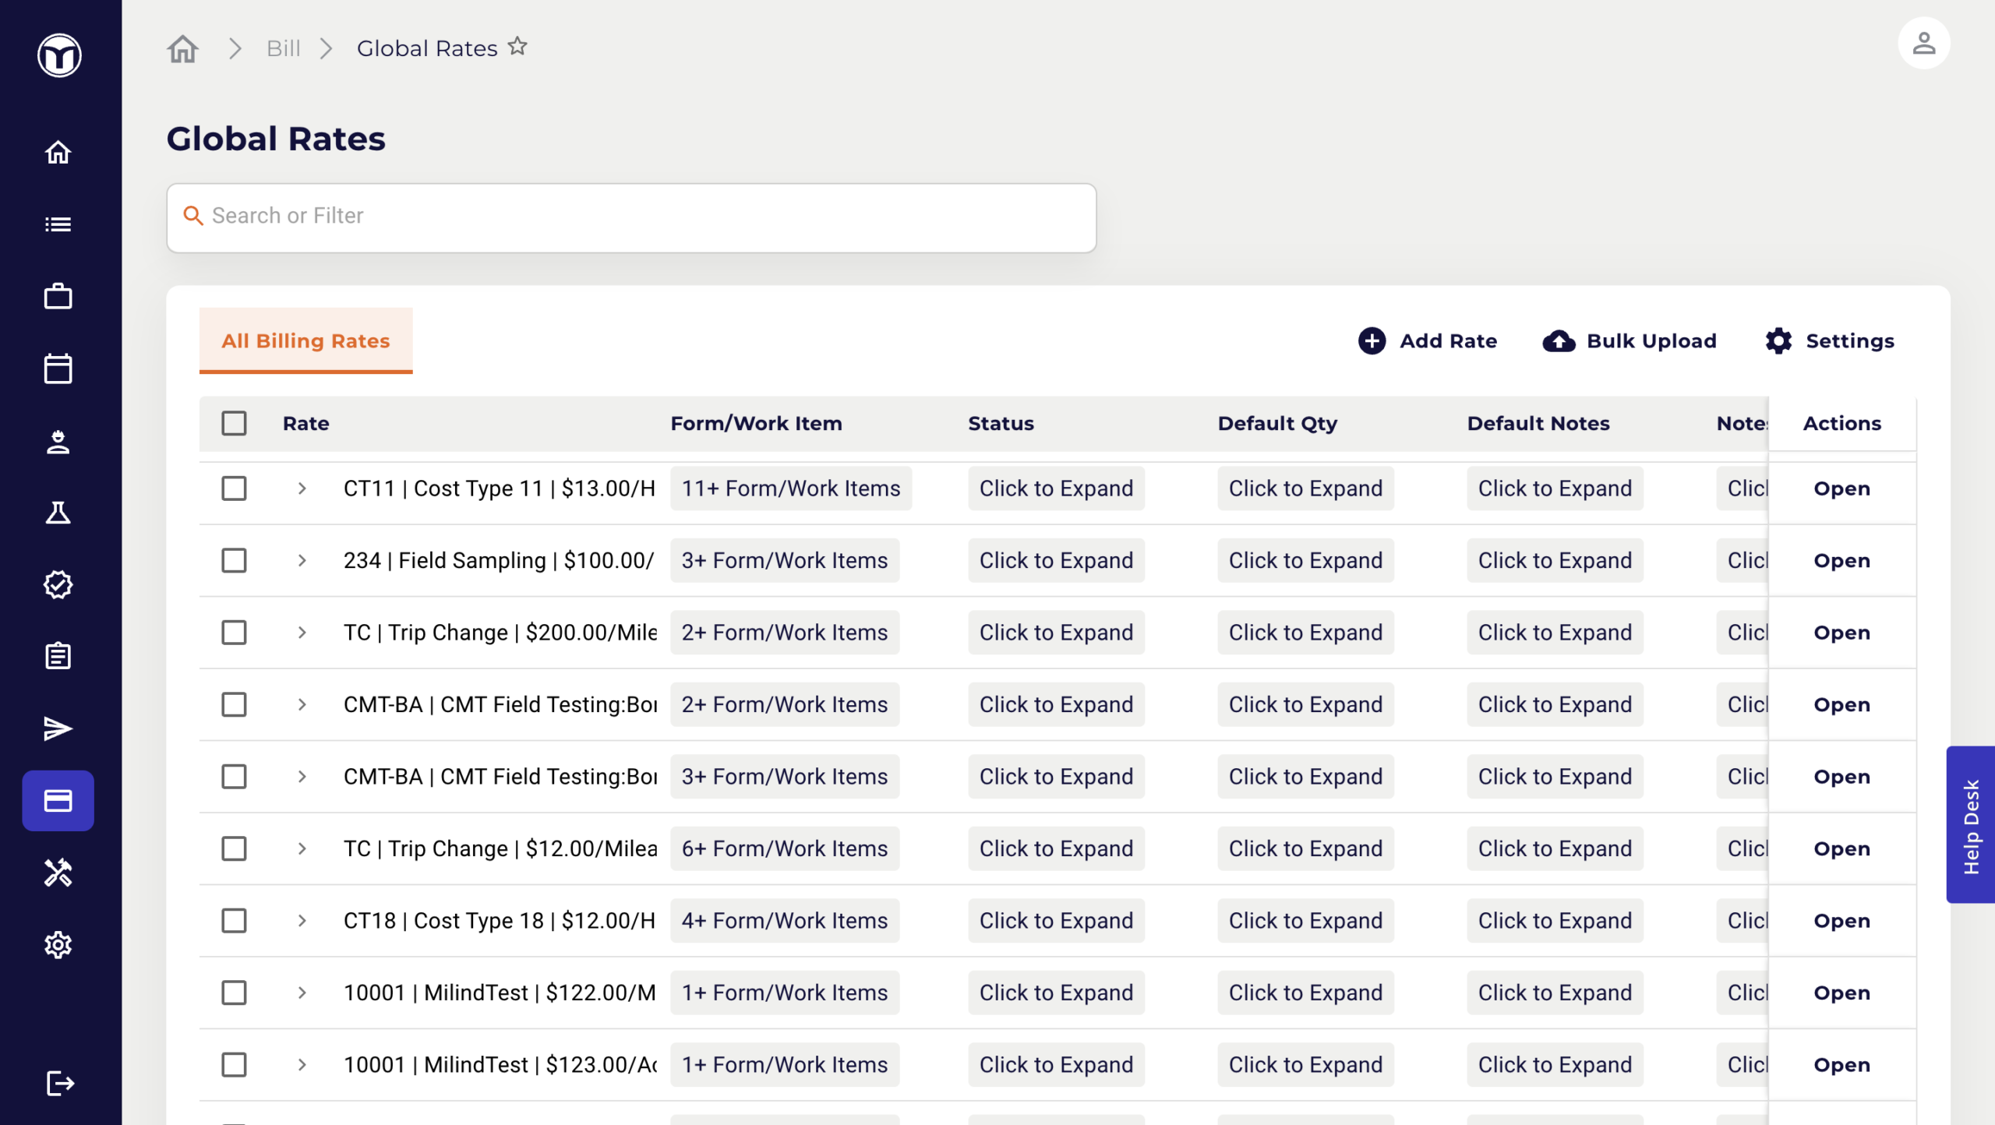Expand the CT18 Cost Type 18 row
This screenshot has height=1125, width=1995.
tap(302, 921)
